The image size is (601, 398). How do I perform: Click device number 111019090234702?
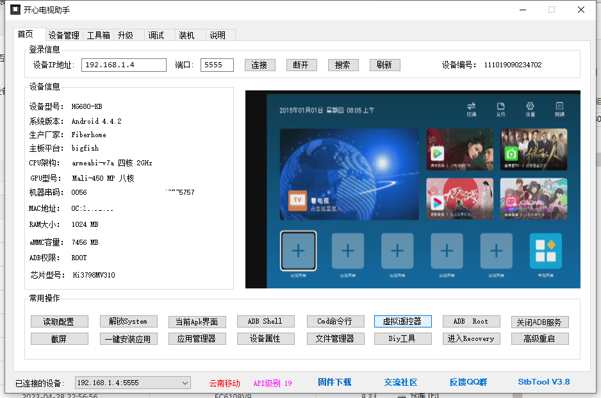pyautogui.click(x=513, y=65)
